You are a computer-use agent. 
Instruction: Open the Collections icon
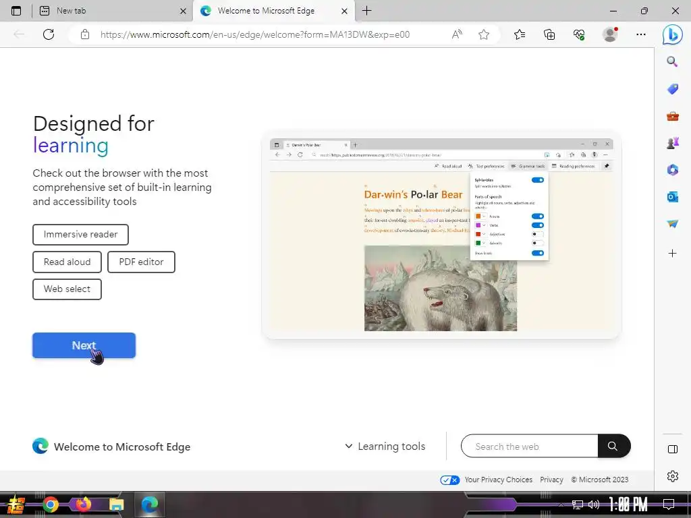coord(549,34)
